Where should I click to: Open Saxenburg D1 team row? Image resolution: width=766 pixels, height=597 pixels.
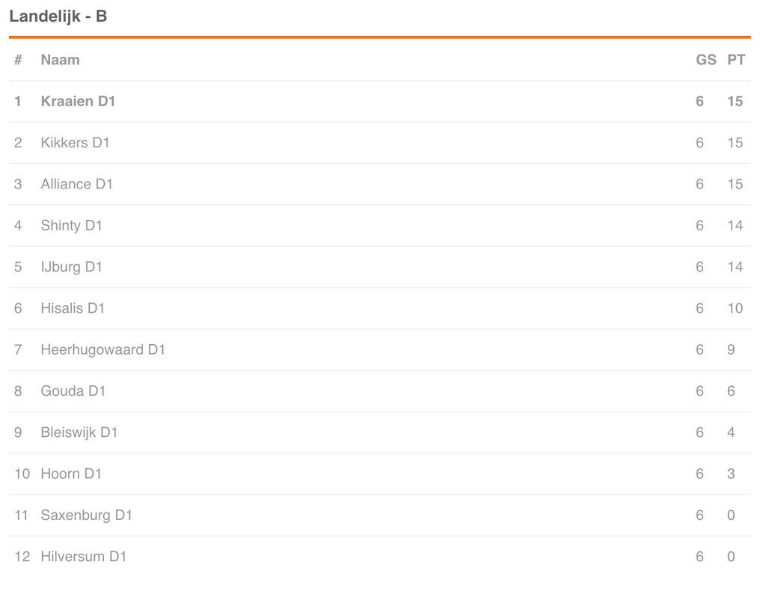(86, 515)
